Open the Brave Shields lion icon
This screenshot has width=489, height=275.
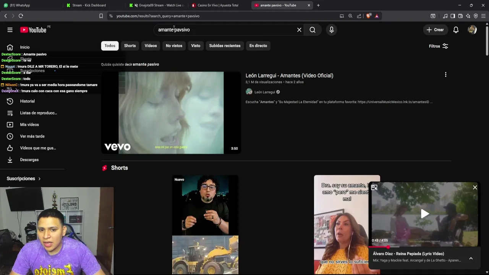(x=368, y=16)
